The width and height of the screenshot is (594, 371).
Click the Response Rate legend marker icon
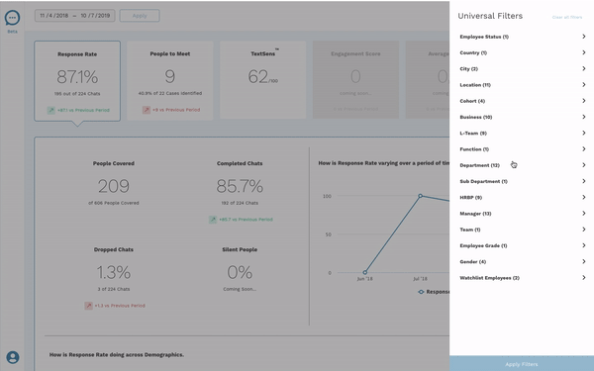[x=421, y=292]
